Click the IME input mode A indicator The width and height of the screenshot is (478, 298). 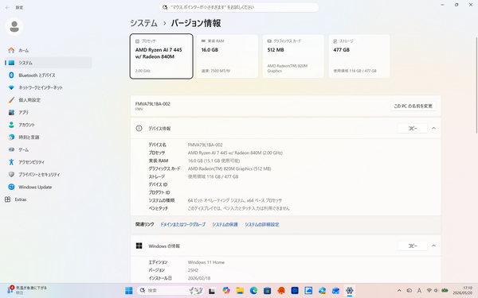tap(419, 291)
